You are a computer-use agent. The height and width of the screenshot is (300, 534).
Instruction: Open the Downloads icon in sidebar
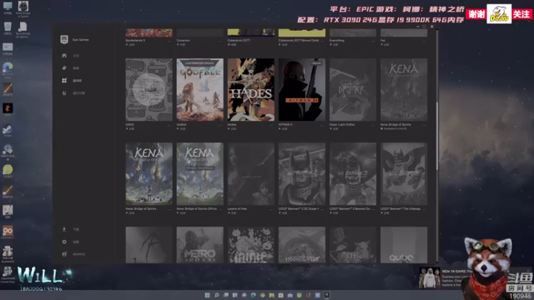[64, 229]
